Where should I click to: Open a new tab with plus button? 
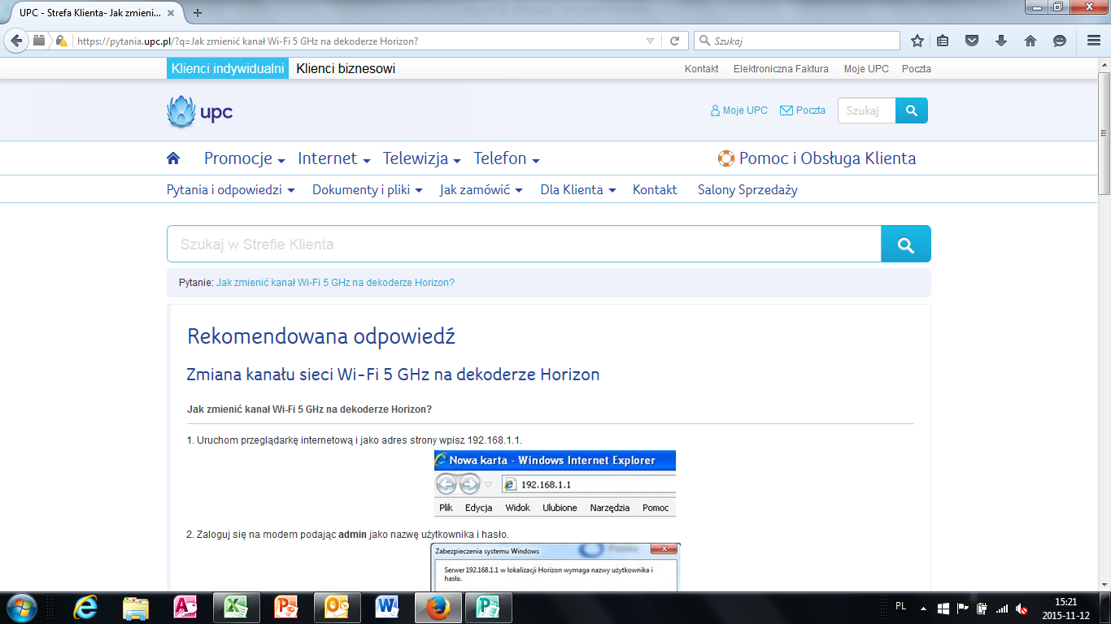click(198, 13)
